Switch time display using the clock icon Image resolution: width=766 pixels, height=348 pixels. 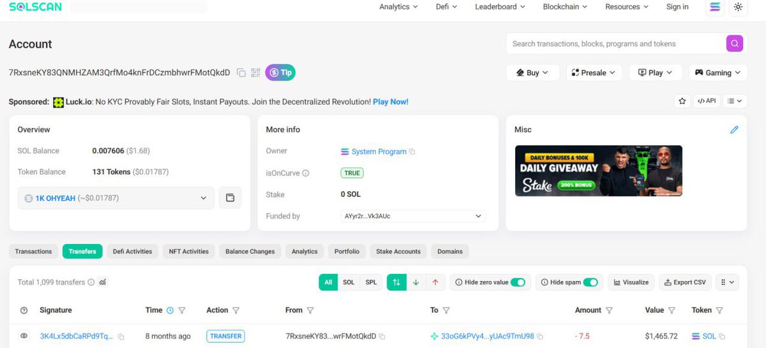pyautogui.click(x=170, y=310)
